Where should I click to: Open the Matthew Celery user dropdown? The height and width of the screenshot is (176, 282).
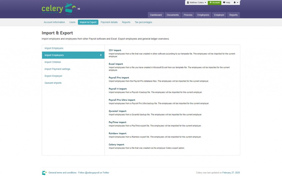point(196,2)
